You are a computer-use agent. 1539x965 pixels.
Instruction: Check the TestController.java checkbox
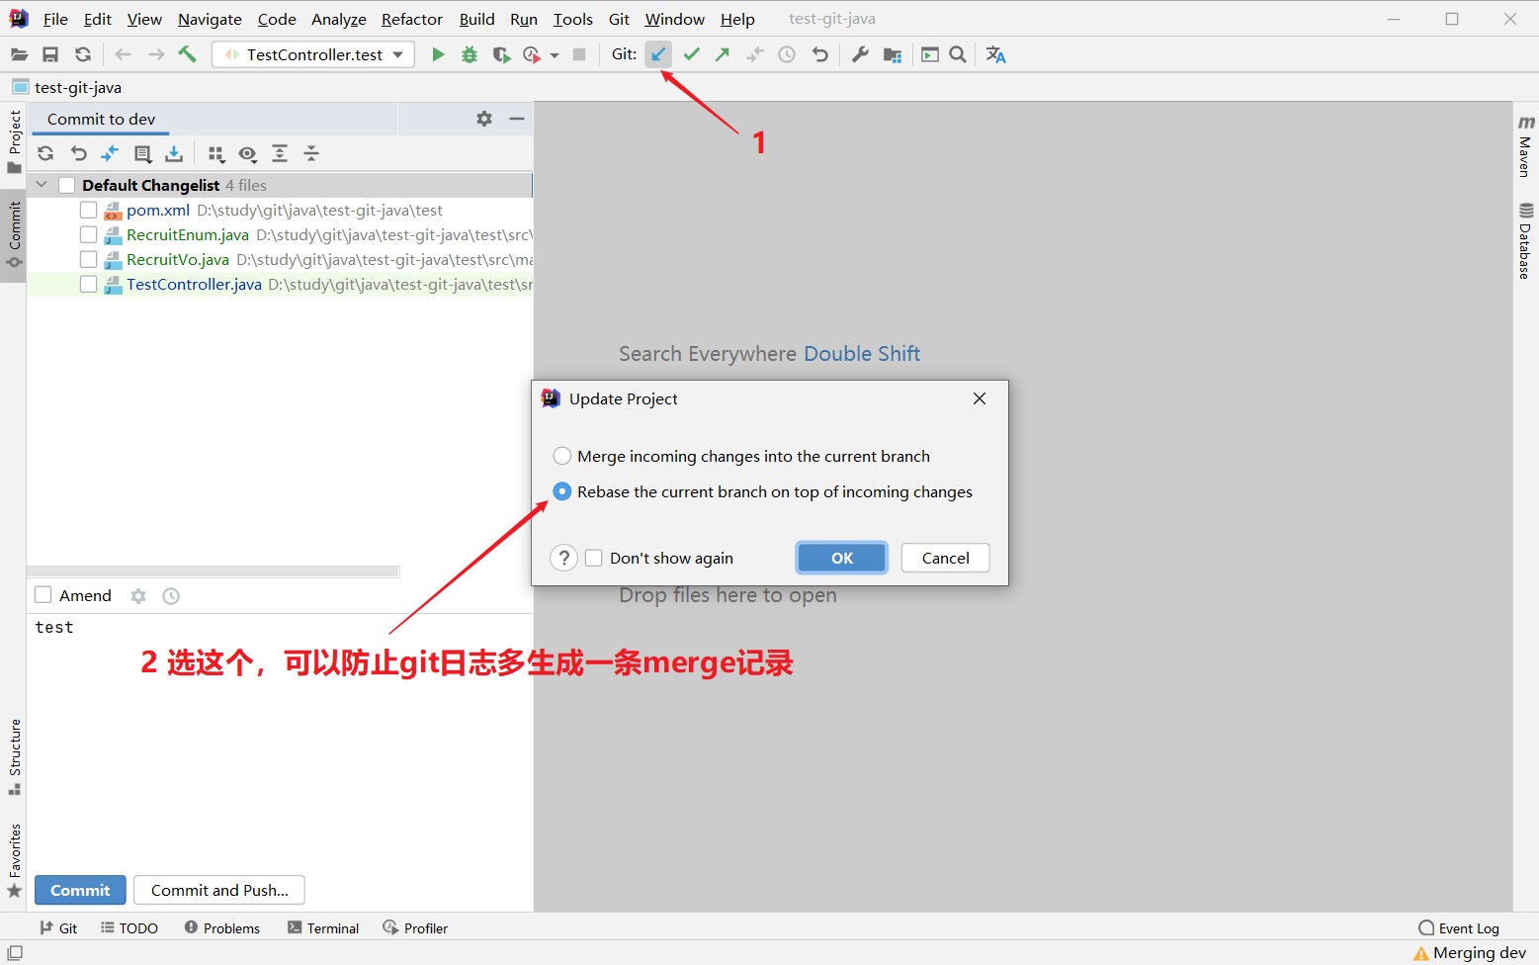[x=88, y=284]
